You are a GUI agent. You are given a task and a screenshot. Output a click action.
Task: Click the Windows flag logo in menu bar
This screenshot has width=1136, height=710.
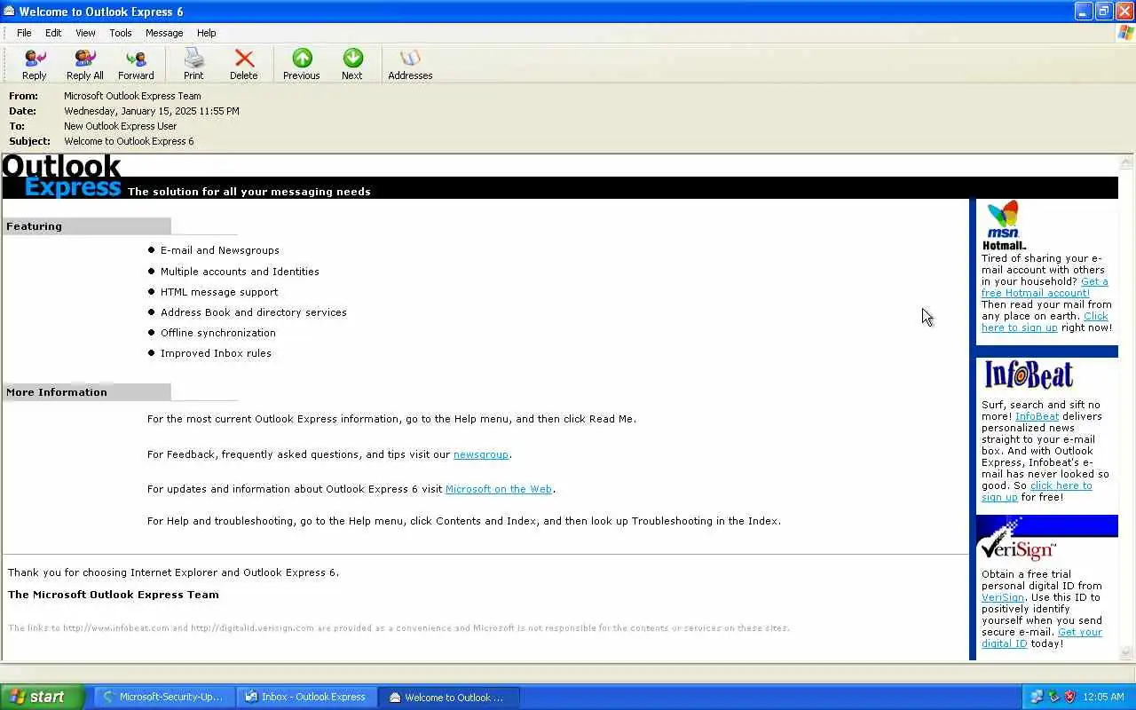[x=1125, y=33]
